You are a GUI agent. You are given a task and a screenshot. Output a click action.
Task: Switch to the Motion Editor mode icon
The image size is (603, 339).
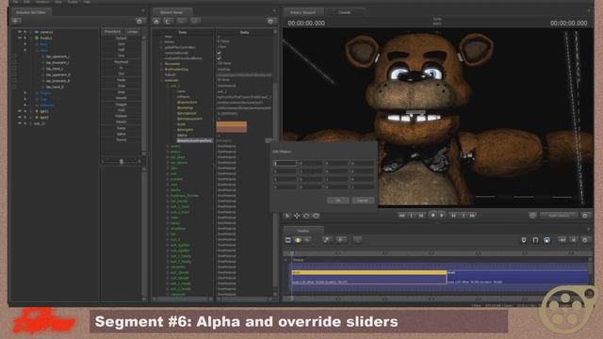[298, 240]
